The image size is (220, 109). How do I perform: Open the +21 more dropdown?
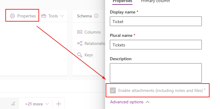[x=37, y=104]
